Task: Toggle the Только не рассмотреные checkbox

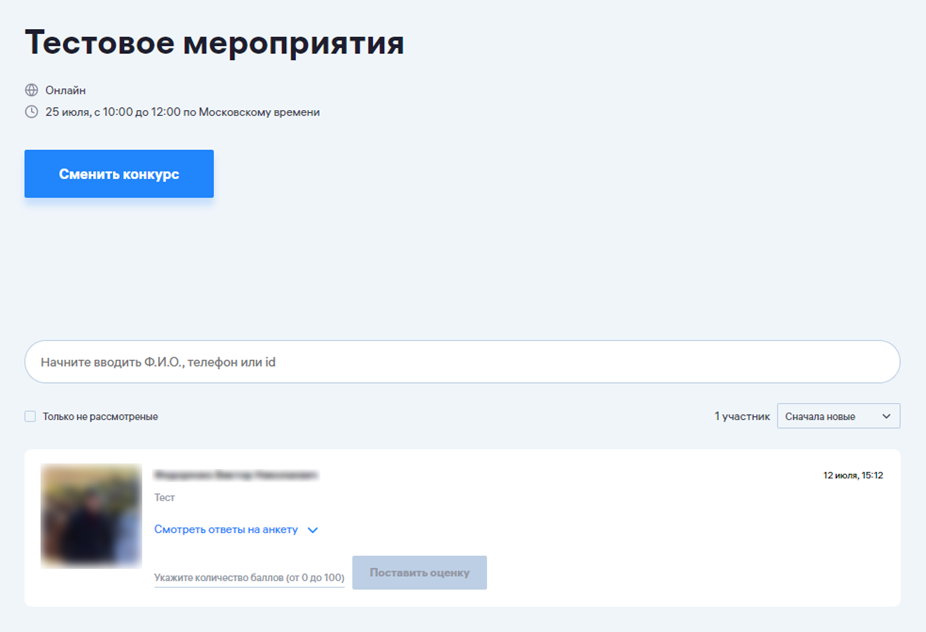Action: click(x=30, y=416)
